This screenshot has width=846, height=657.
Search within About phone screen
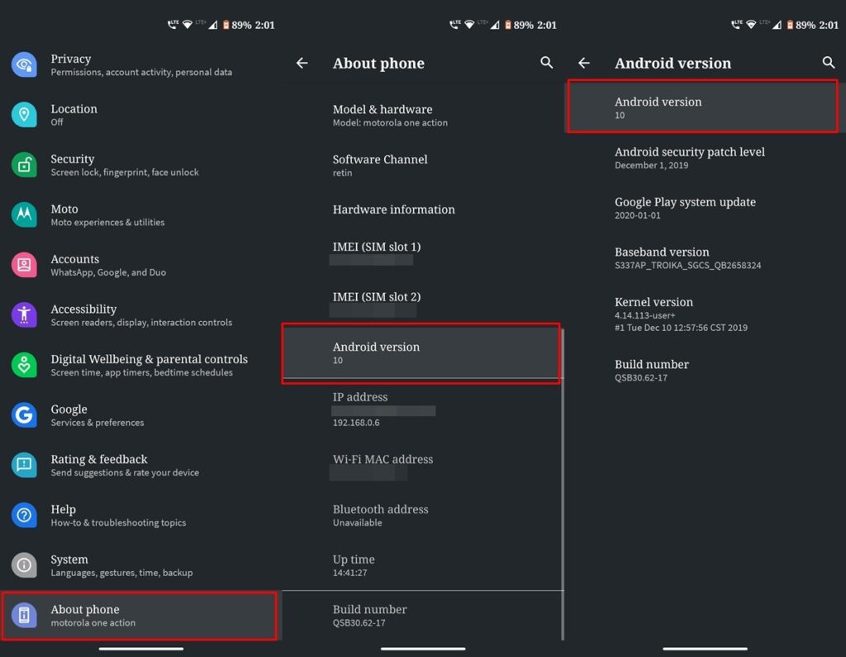[x=546, y=63]
